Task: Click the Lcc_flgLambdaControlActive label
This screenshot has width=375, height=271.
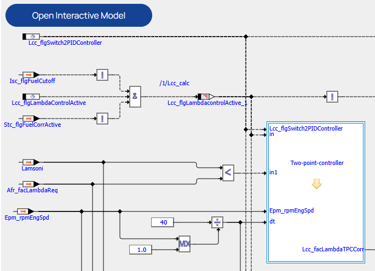Action: 49,103
